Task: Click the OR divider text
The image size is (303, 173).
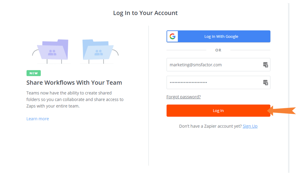Action: 218,50
